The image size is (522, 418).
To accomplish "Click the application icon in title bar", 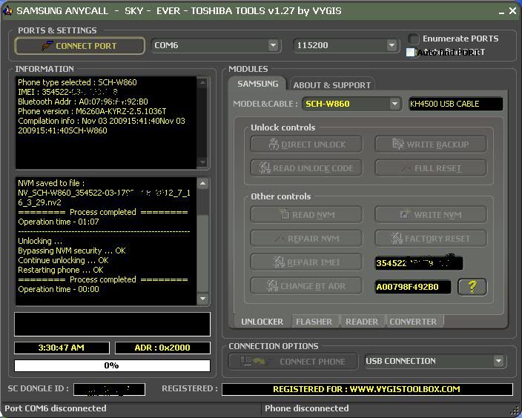I will [x=7, y=11].
